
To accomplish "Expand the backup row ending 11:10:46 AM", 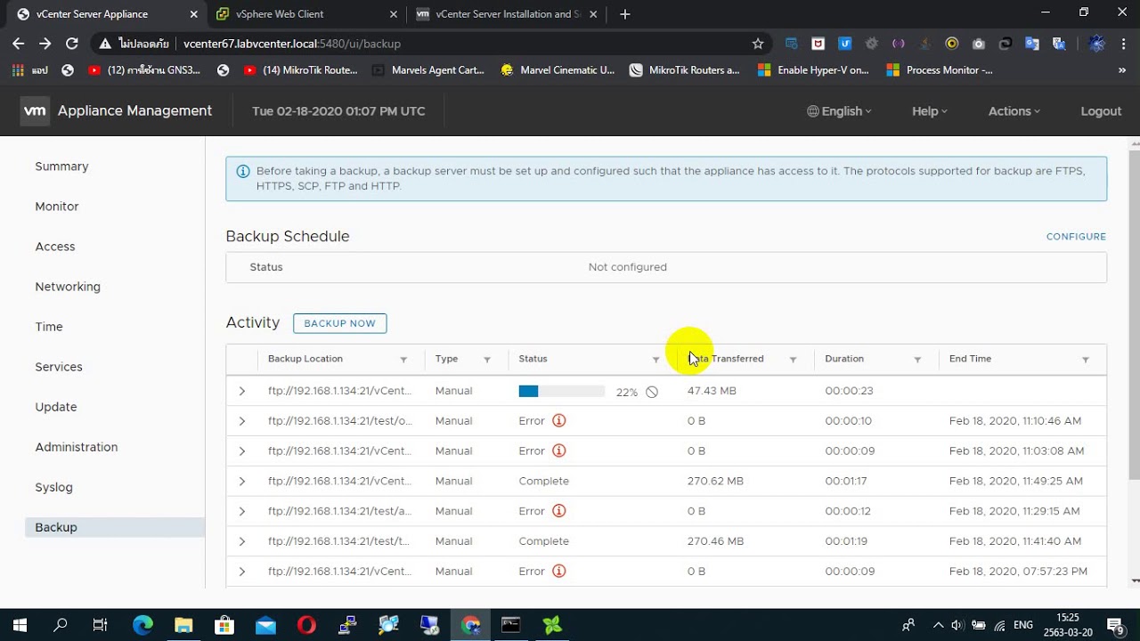I will point(241,421).
